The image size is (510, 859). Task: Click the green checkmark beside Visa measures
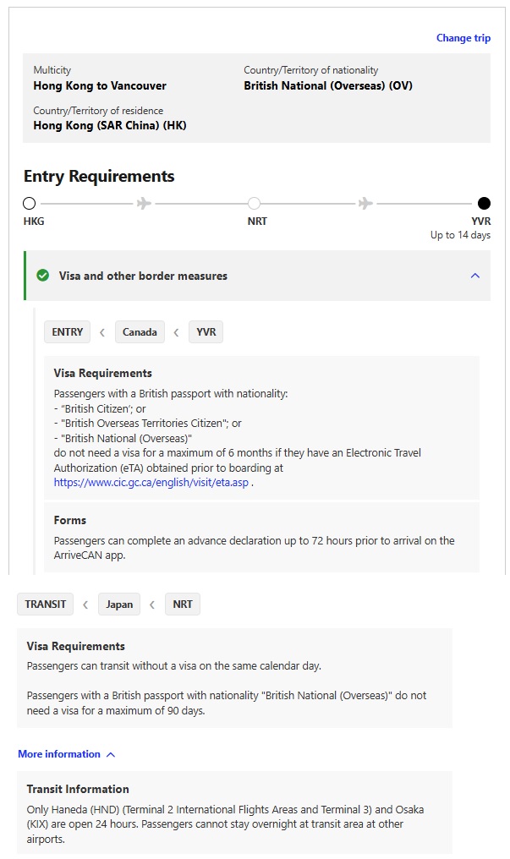[x=43, y=276]
